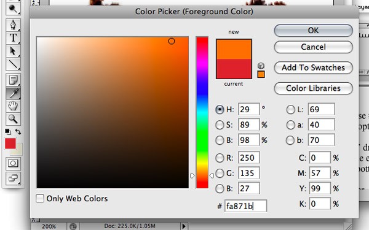Click the K black percentage field
The width and height of the screenshot is (369, 230).
[320, 204]
